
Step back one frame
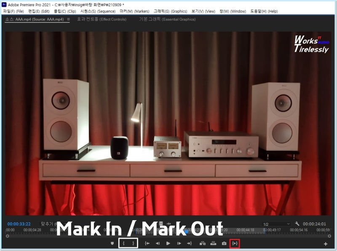[158, 243]
